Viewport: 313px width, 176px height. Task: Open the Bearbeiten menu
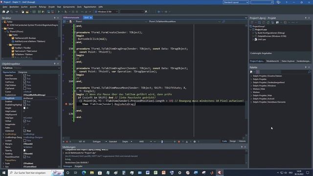pyautogui.click(x=14, y=7)
